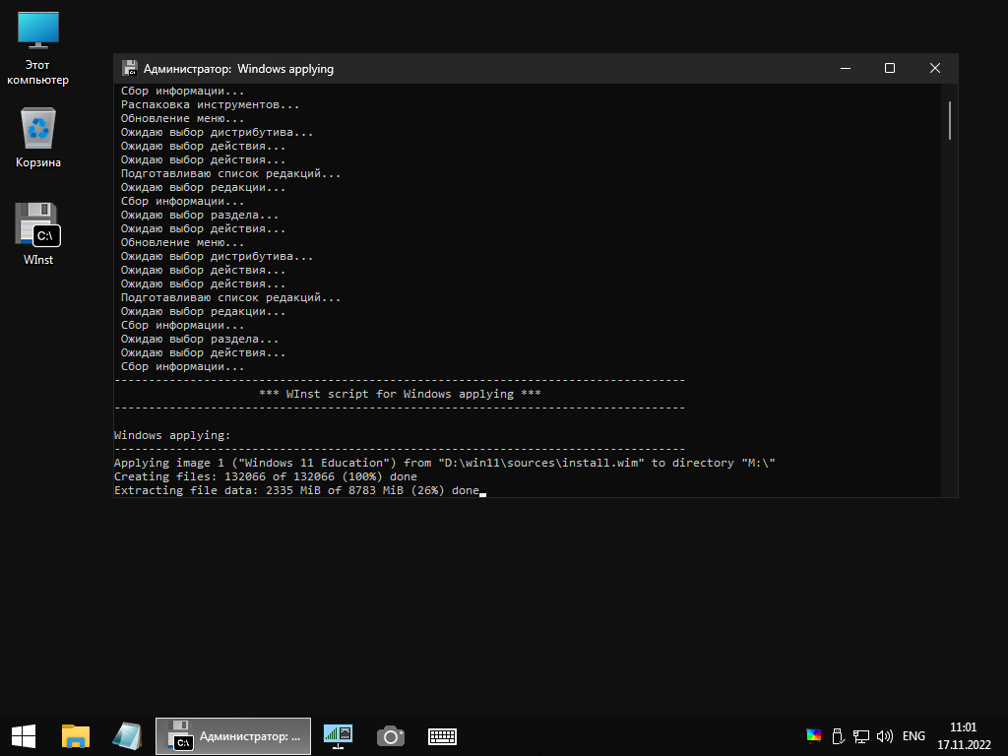The width and height of the screenshot is (1008, 756).
Task: Close the Windows applying console window
Action: tap(935, 68)
